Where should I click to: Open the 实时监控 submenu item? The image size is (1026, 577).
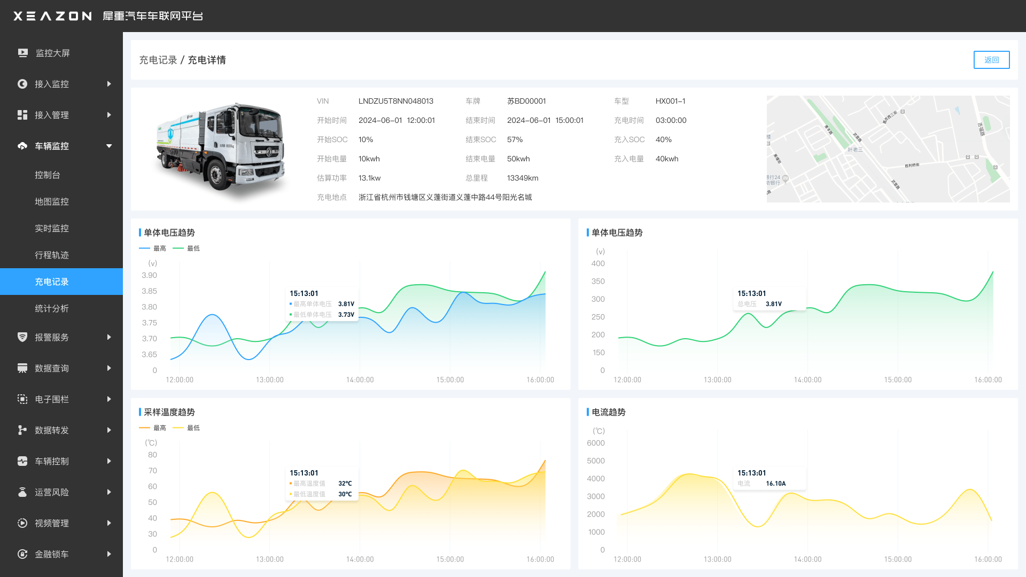61,228
